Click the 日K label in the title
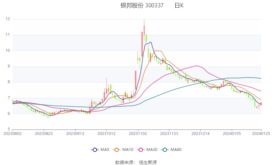 point(179,5)
